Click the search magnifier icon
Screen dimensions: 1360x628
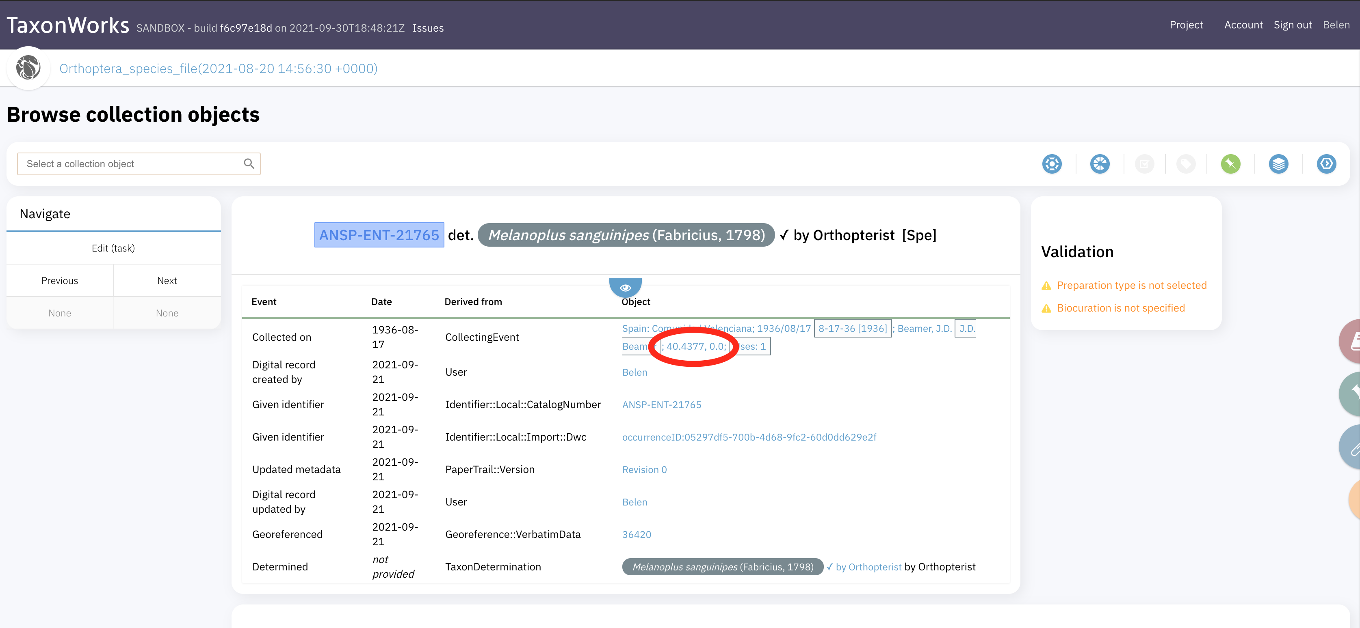(249, 164)
